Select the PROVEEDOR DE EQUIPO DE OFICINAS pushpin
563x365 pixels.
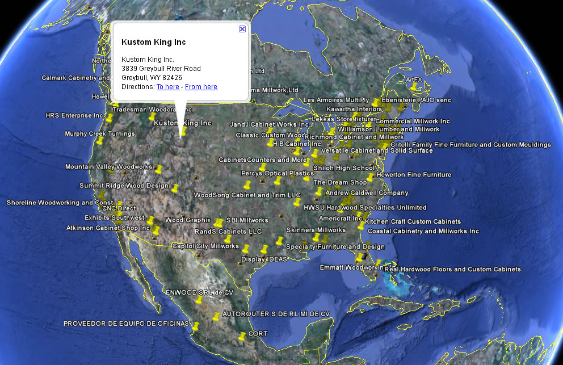tap(195, 326)
